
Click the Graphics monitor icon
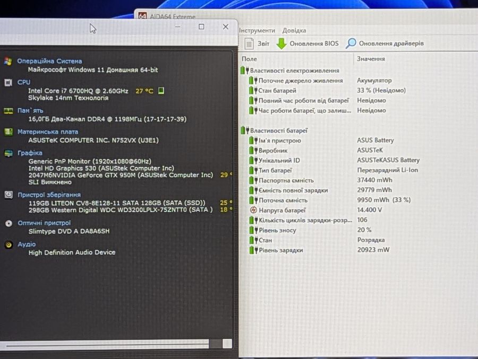click(8, 153)
